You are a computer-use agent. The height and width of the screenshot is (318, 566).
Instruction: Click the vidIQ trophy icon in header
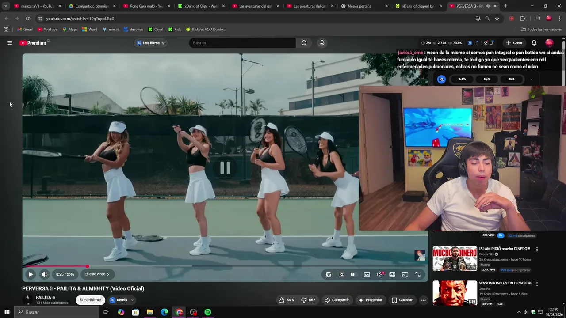pos(486,43)
